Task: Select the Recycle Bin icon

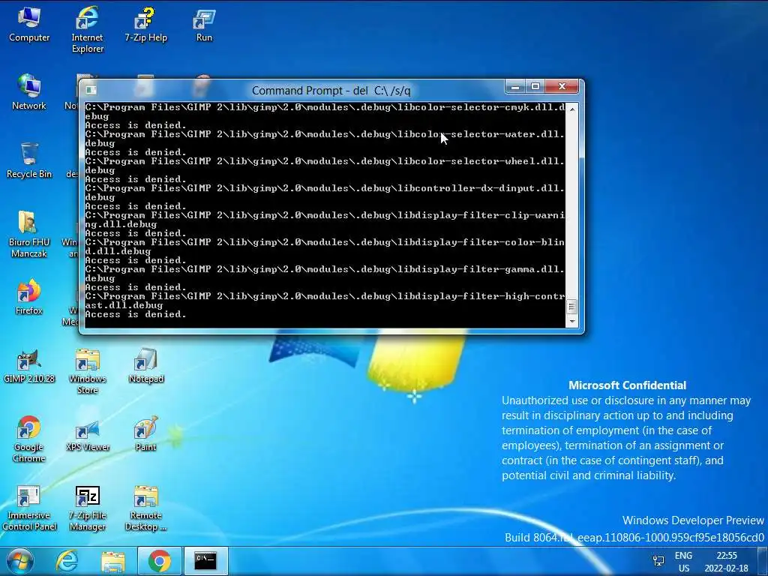Action: point(29,160)
